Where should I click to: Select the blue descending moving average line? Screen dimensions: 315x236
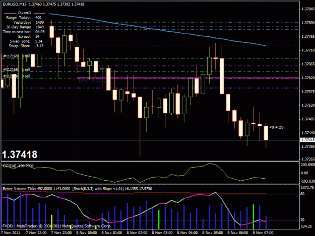click(158, 29)
